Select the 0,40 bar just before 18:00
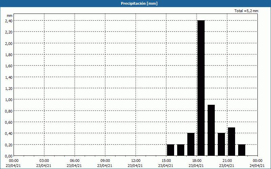 (191, 144)
